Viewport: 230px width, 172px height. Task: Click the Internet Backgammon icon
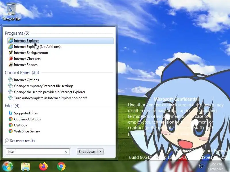11,53
